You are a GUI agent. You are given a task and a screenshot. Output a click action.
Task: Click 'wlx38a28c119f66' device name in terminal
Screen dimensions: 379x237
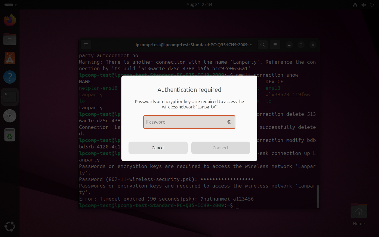[x=288, y=95]
